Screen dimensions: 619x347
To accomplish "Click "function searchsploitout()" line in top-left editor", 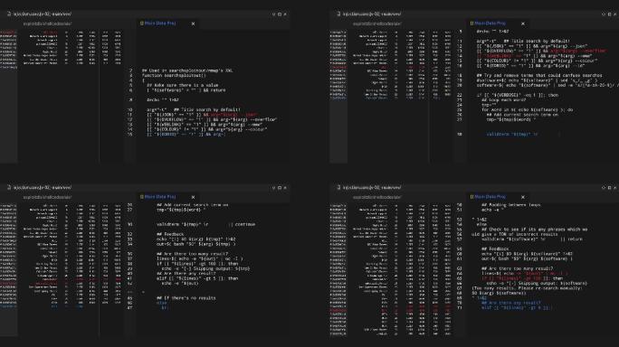I will coord(174,75).
